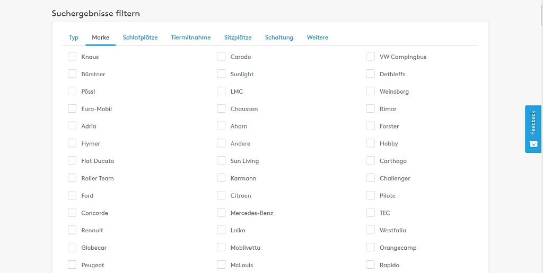Switch to the Typ tab
The width and height of the screenshot is (543, 273).
[x=74, y=38]
